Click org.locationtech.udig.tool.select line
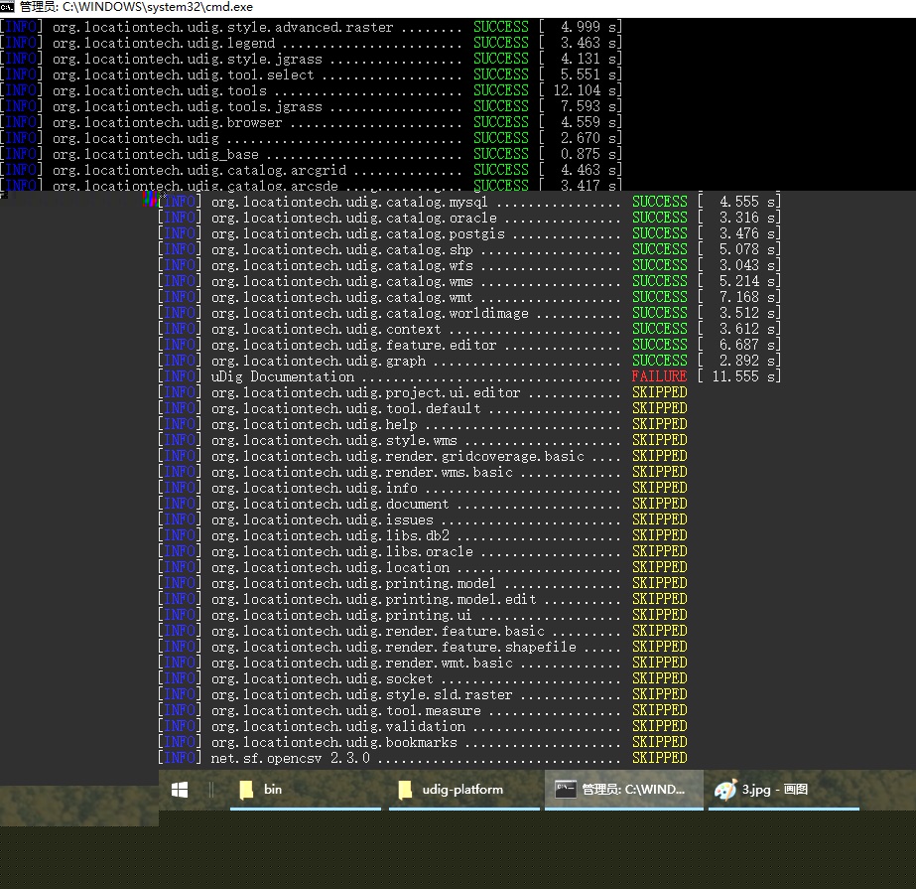 pyautogui.click(x=311, y=74)
